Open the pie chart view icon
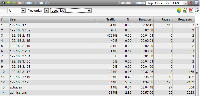Image resolution: width=200 pixels, height=96 pixels. coord(179,10)
